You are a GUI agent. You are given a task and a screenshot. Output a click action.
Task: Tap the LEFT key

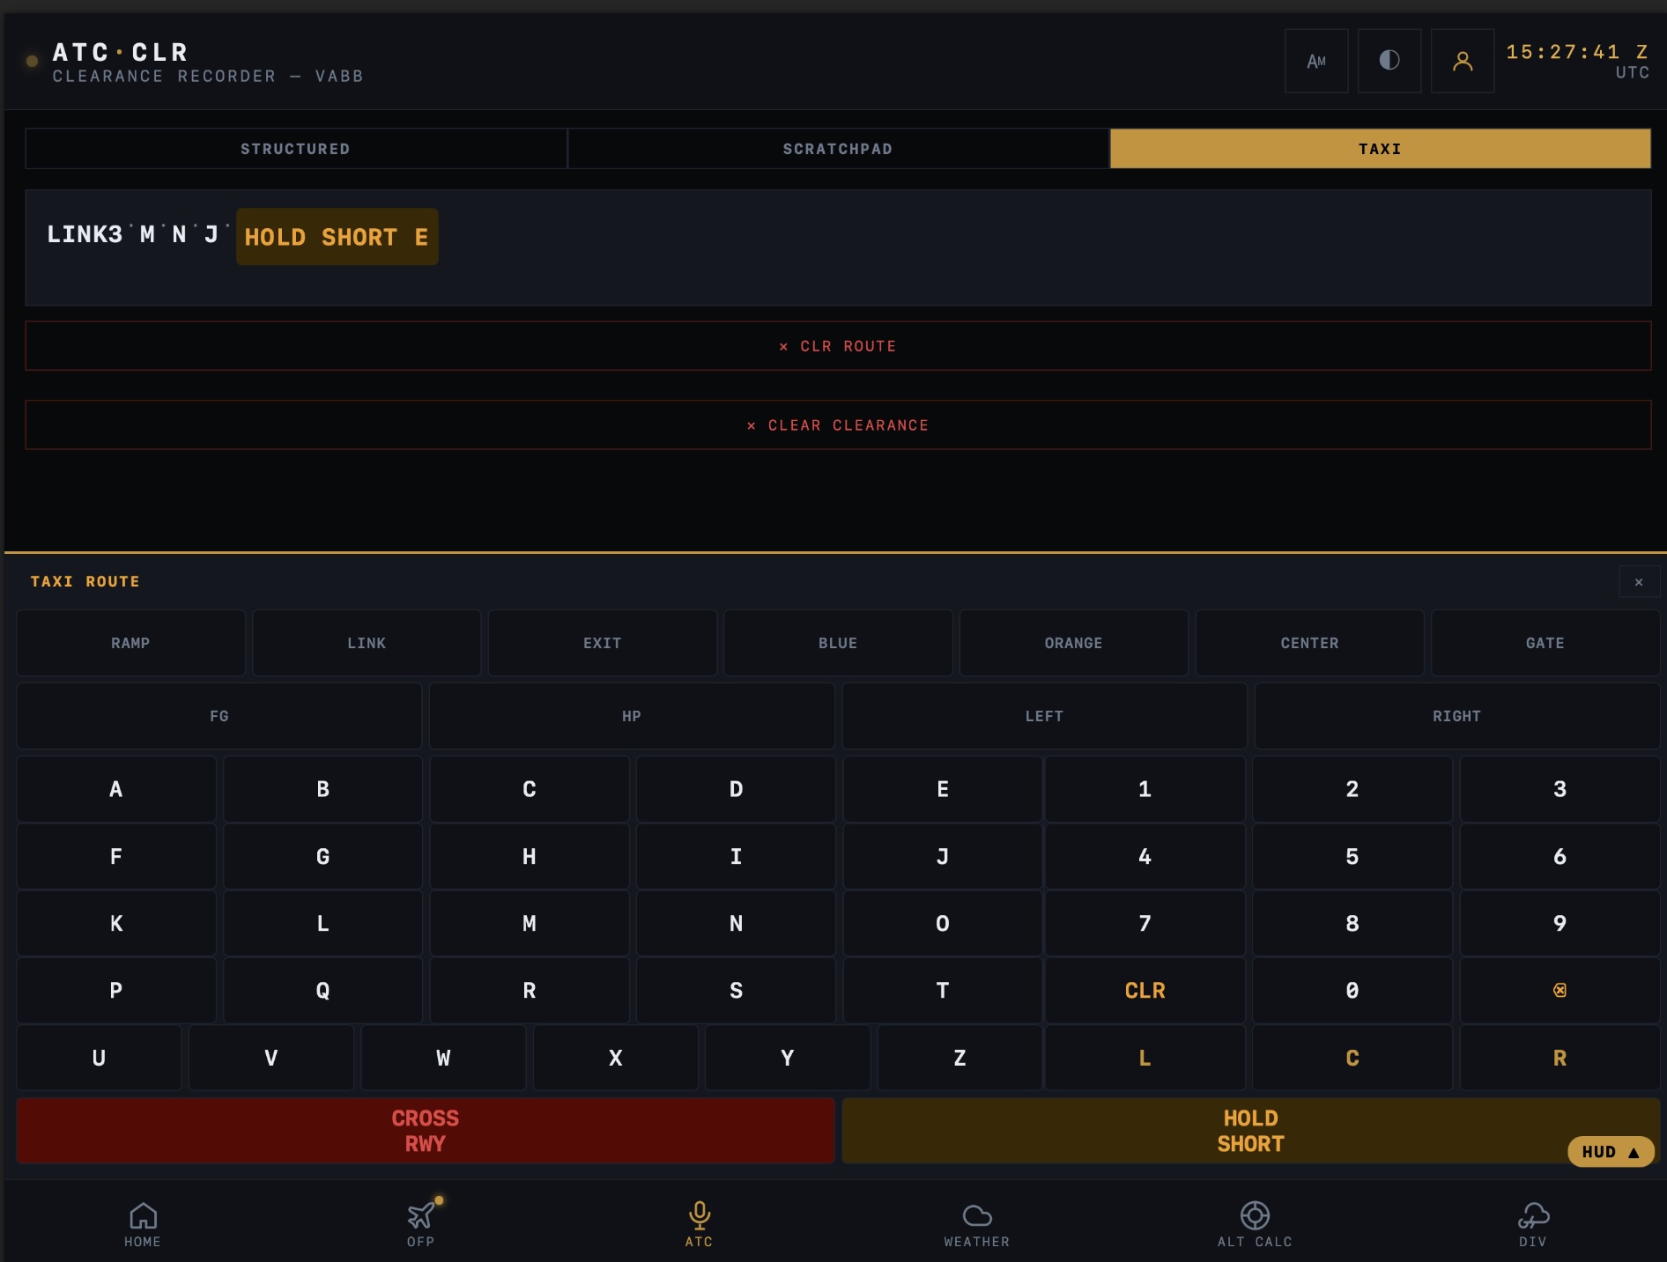(x=1044, y=716)
